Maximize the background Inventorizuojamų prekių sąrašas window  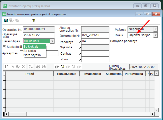146,6
